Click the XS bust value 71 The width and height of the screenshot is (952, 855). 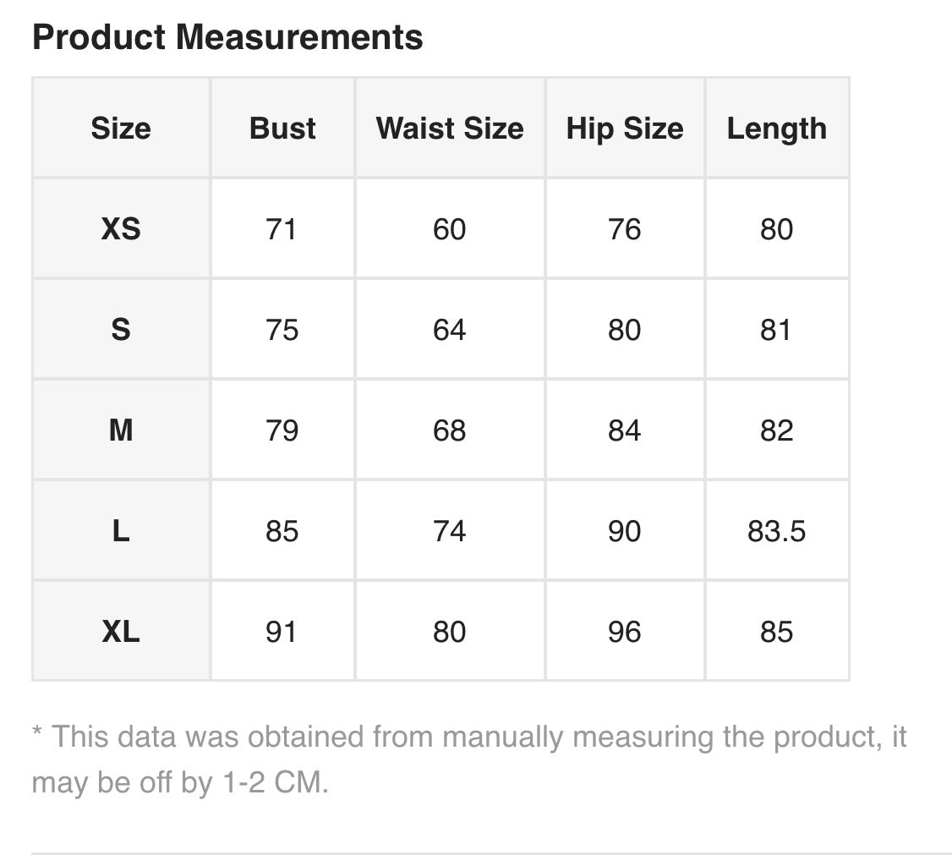coord(282,229)
